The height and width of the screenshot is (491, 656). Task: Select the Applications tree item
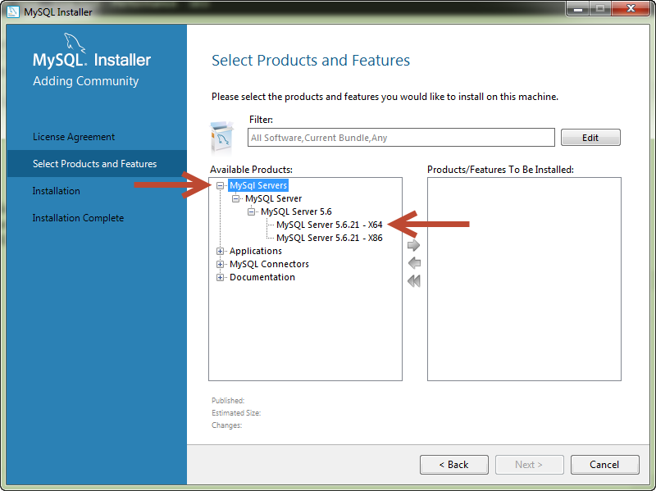click(256, 251)
